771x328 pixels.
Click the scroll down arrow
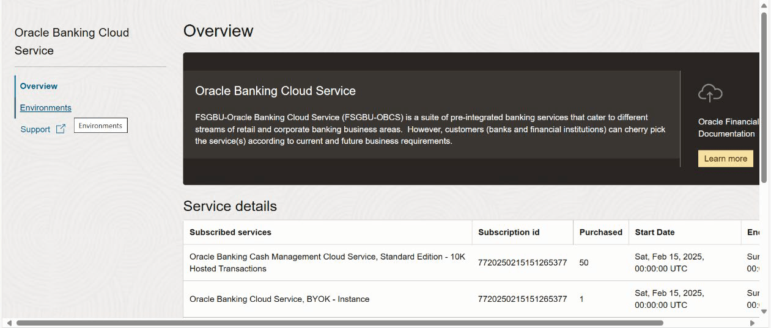[x=764, y=311]
